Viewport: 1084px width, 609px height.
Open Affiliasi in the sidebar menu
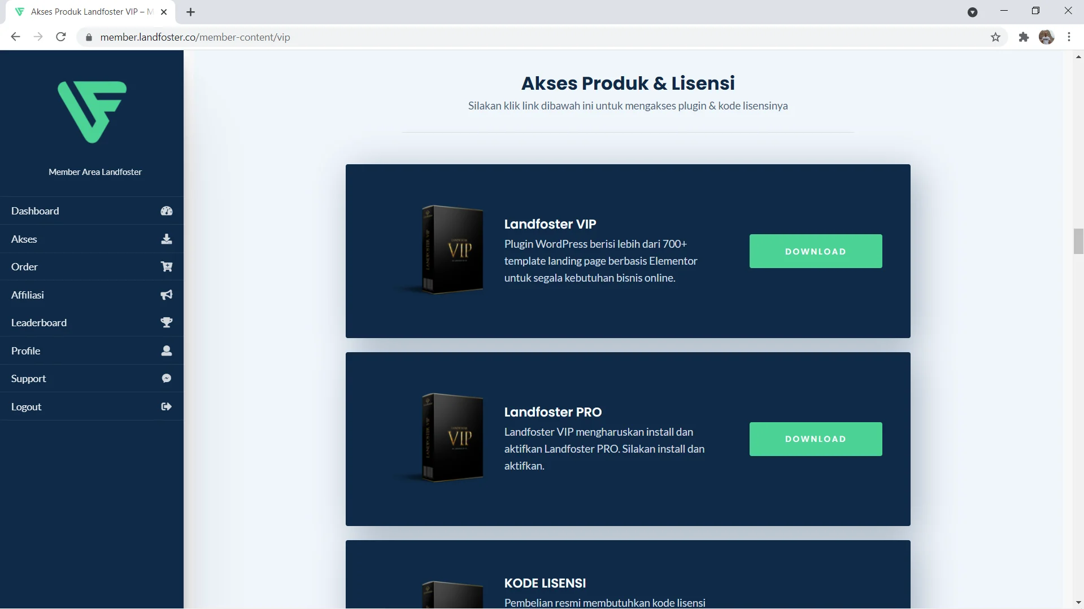(x=92, y=295)
